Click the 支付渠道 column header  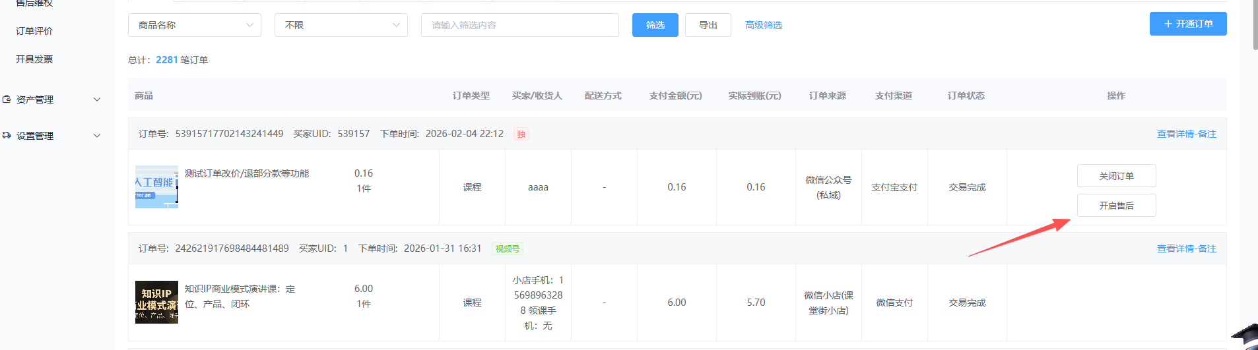[894, 96]
